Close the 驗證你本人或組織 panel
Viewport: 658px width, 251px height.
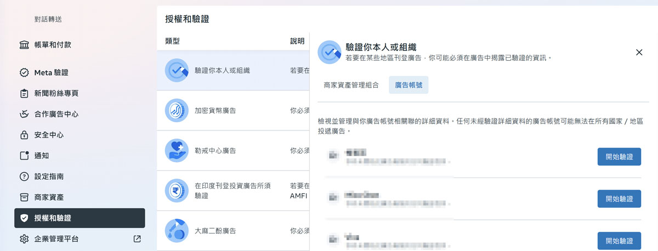pos(639,53)
